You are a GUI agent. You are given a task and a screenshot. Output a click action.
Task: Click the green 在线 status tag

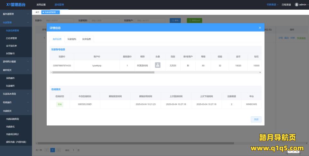click(x=60, y=104)
